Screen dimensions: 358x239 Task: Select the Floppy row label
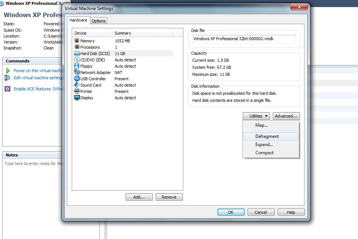click(86, 66)
